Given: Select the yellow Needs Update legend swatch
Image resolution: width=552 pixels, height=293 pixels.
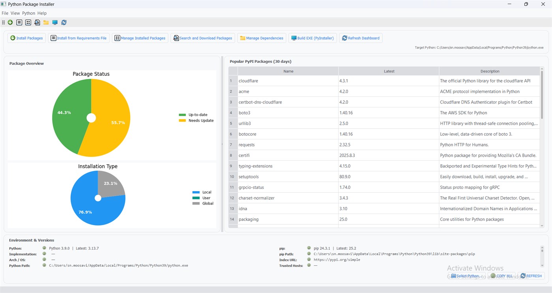Looking at the screenshot, I should pos(182,120).
